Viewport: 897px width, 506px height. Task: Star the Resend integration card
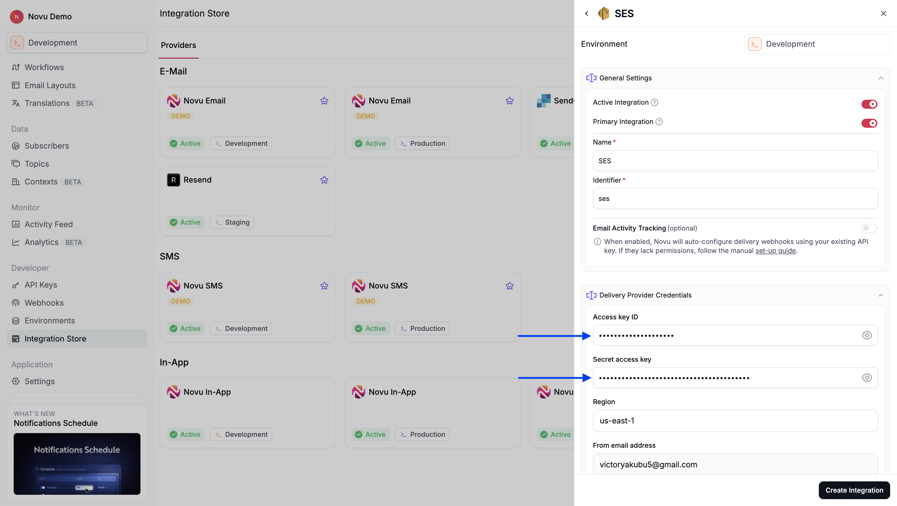coord(324,180)
